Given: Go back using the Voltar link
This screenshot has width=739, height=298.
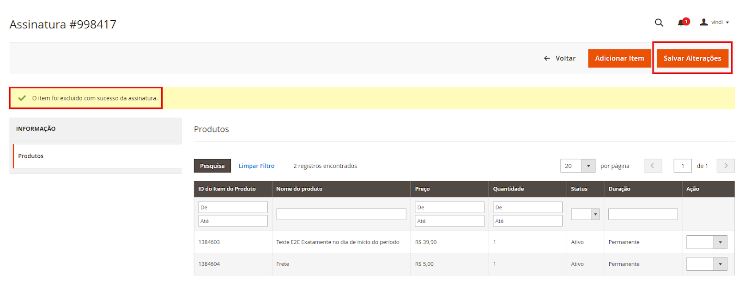Looking at the screenshot, I should point(560,58).
